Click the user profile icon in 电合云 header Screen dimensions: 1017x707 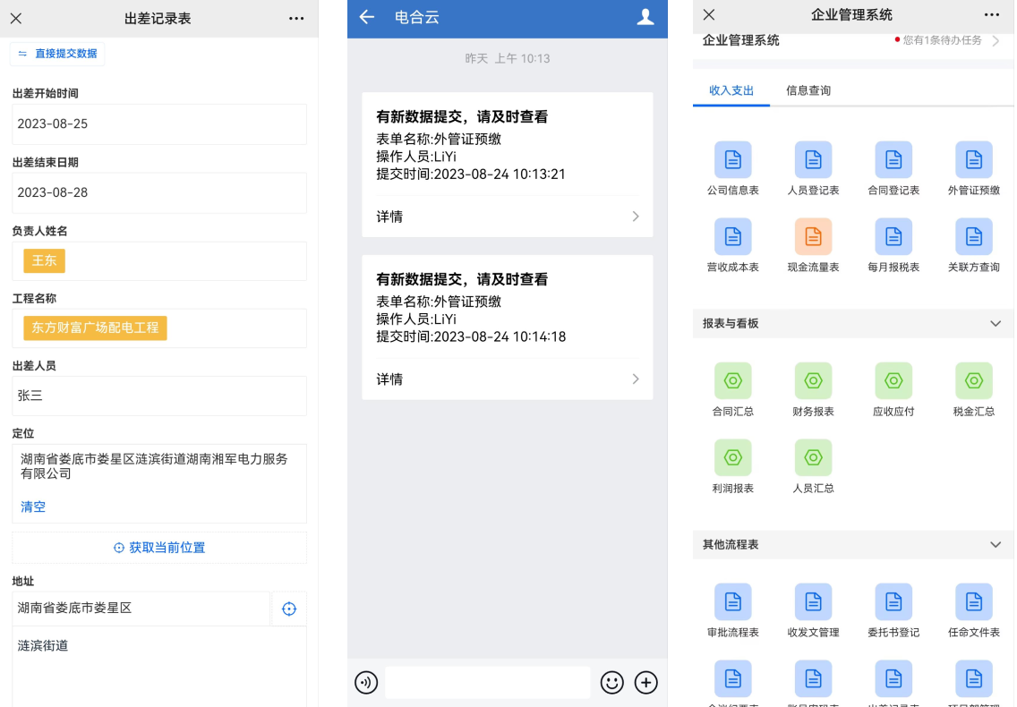[645, 17]
